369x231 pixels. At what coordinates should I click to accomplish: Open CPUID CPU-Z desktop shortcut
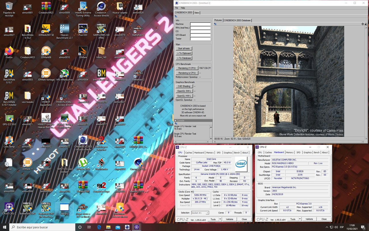click(x=9, y=209)
